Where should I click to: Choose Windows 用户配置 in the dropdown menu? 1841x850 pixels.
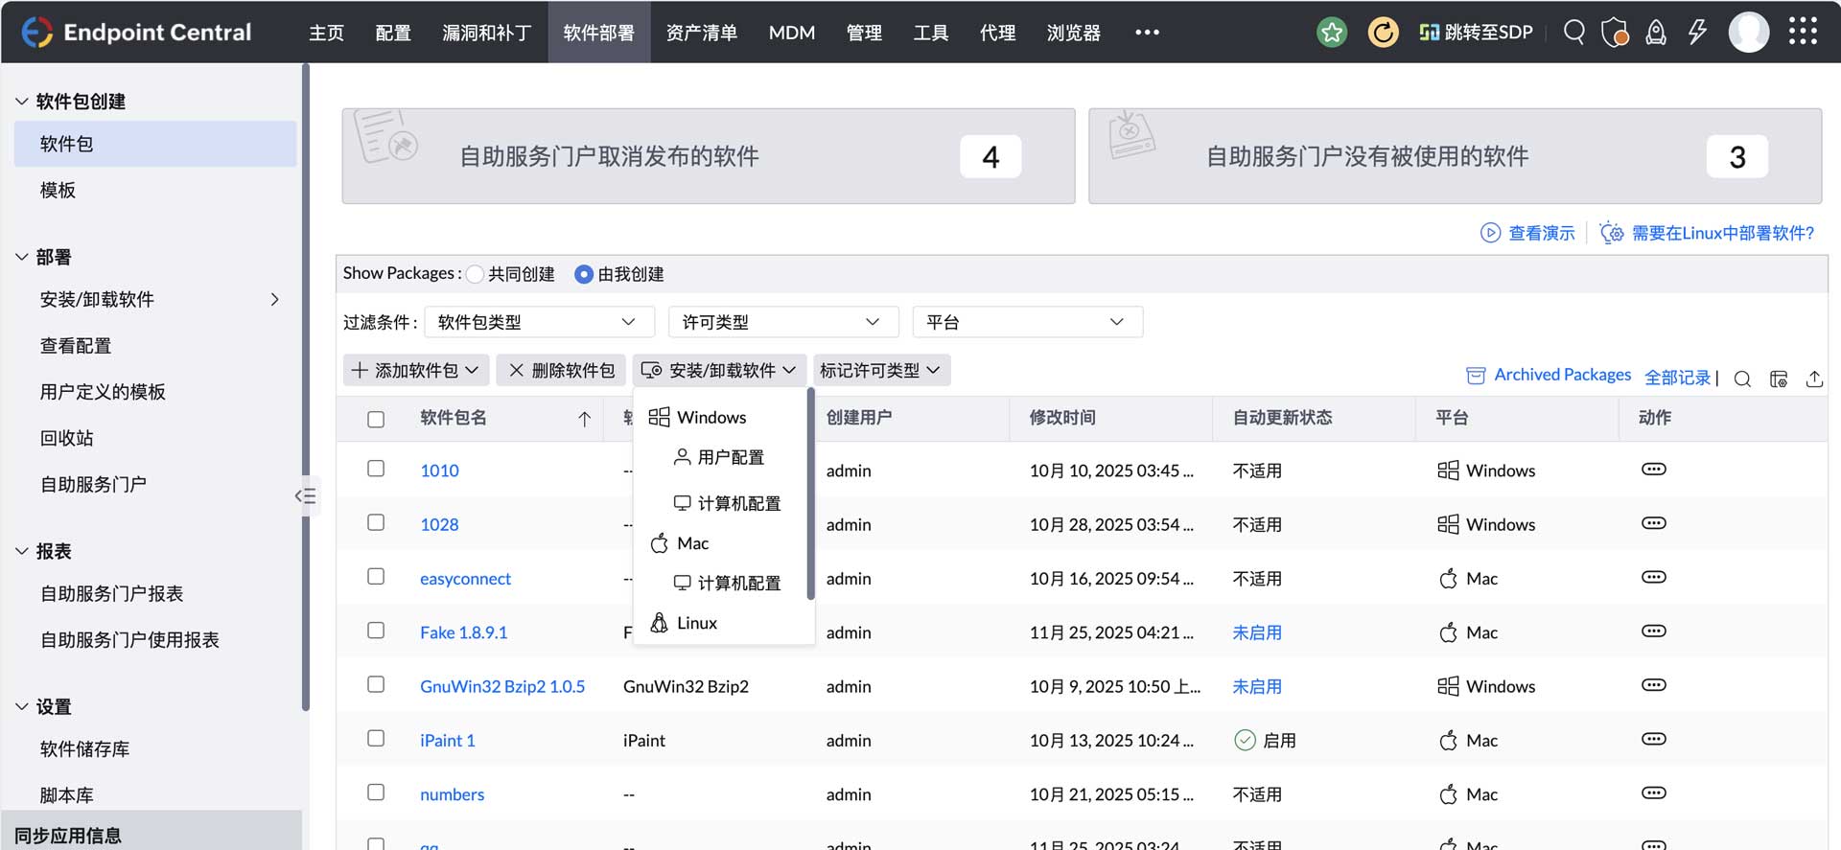[x=719, y=457]
